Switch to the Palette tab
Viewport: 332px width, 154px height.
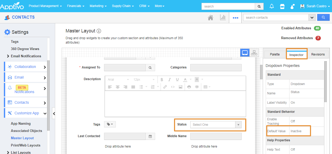[x=275, y=54]
